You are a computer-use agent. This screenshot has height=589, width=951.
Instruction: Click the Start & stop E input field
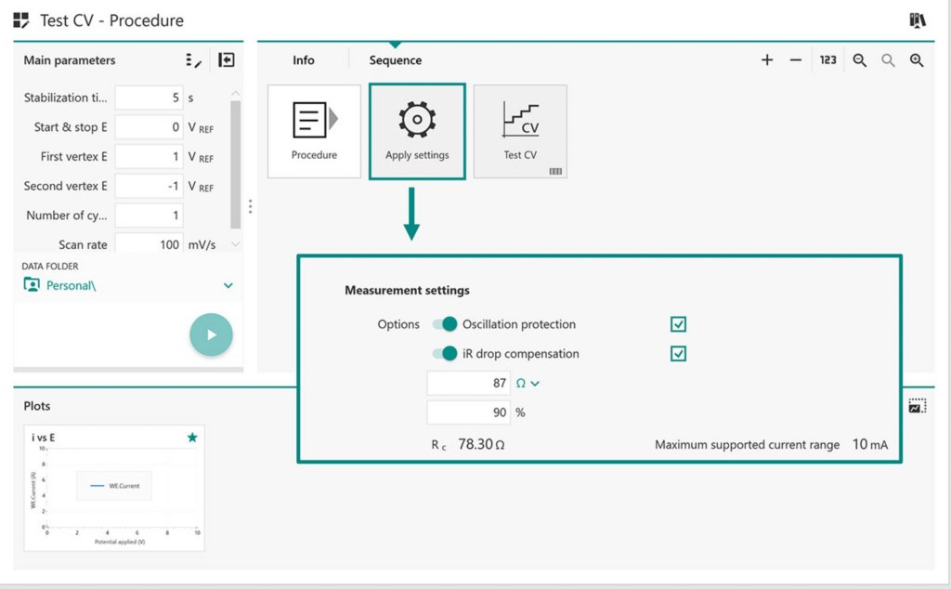click(x=150, y=126)
